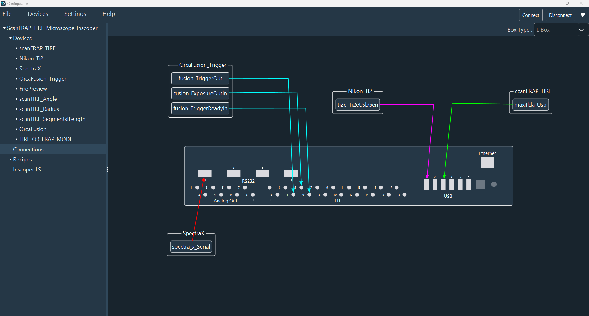Open the Settings menu
Screen dimensions: 589x316
click(x=75, y=14)
